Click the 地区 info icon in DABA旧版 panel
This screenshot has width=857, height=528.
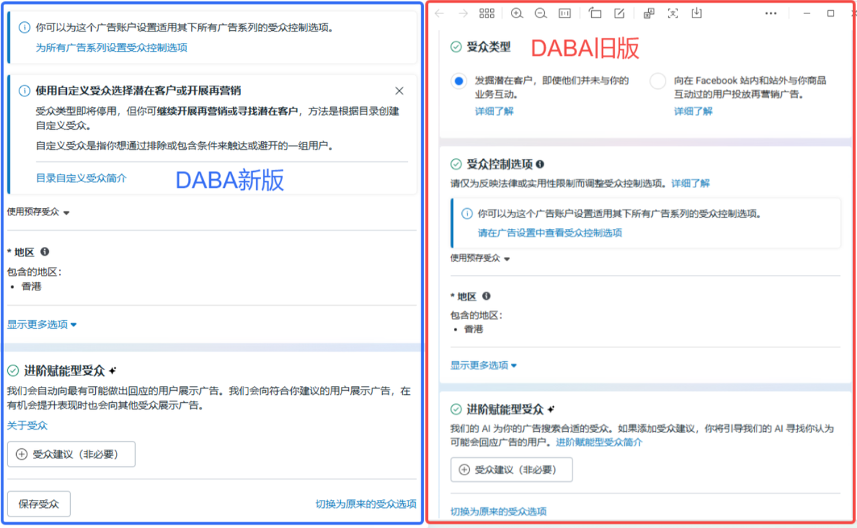coord(487,296)
